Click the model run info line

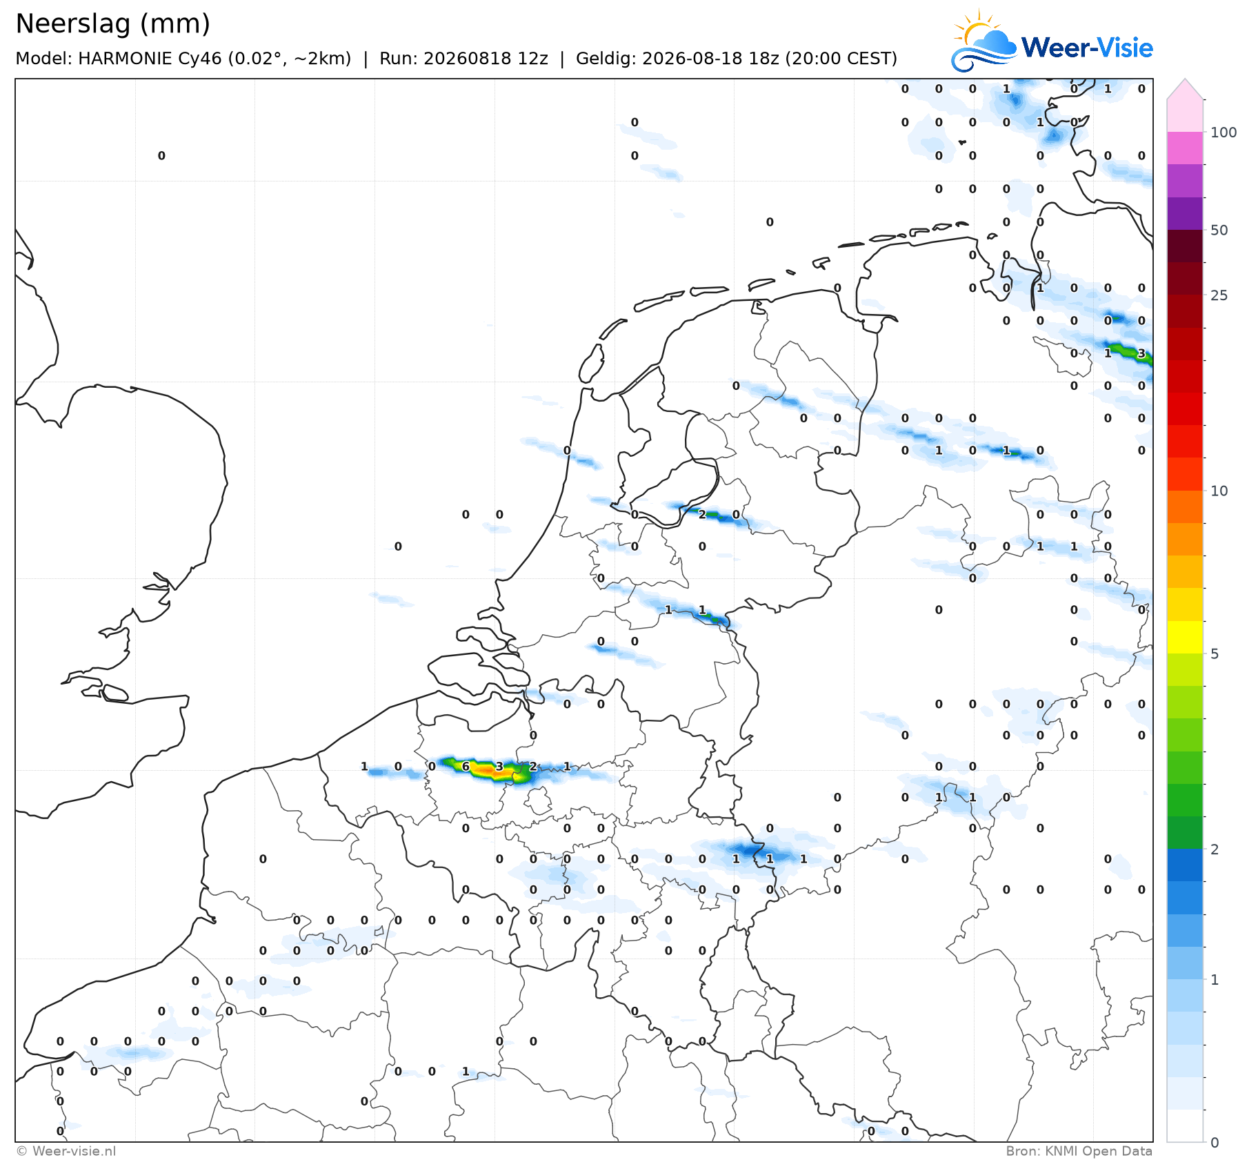coord(456,58)
